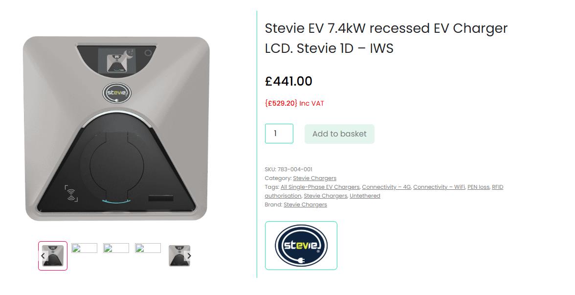Viewport: 575px width, 295px height.
Task: Open the PEN loss tag link
Action: [x=478, y=187]
